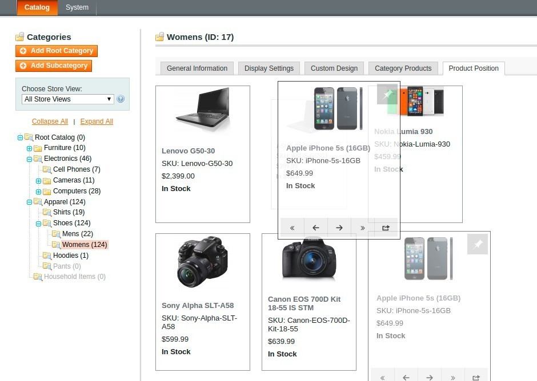The height and width of the screenshot is (381, 537).
Task: Click the price '$459.99' on the Nokia card
Action: coord(388,157)
